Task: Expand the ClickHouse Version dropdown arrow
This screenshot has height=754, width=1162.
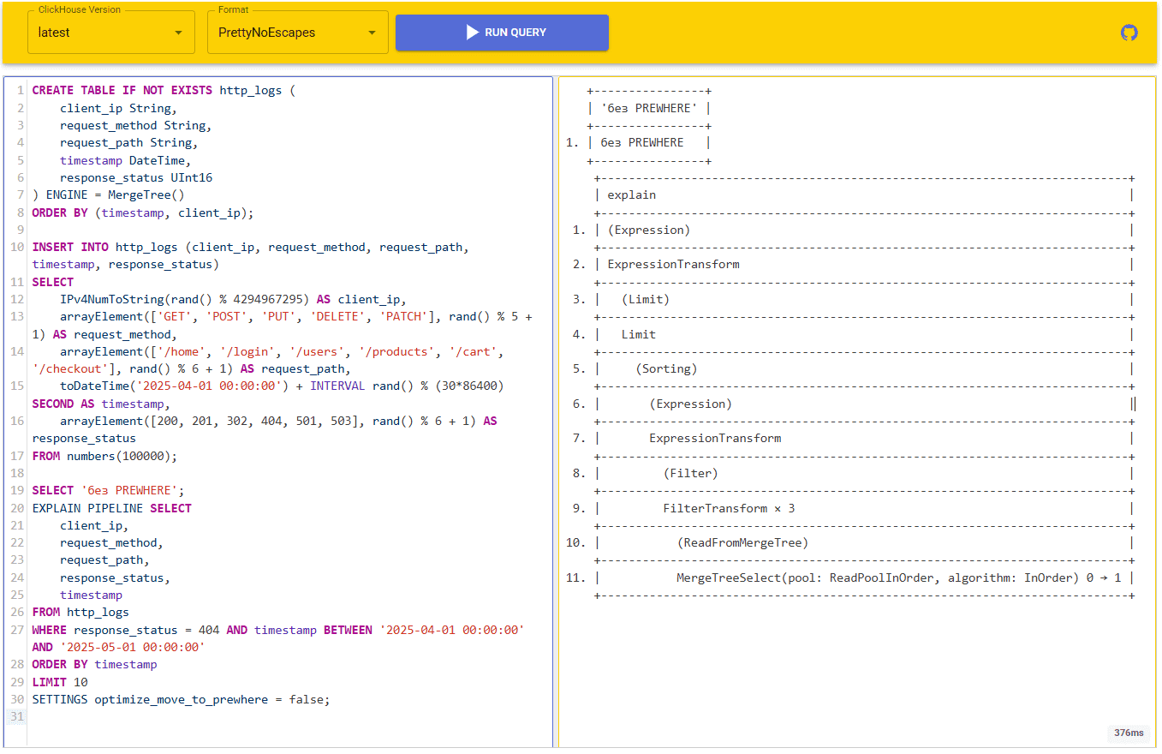Action: (x=178, y=33)
